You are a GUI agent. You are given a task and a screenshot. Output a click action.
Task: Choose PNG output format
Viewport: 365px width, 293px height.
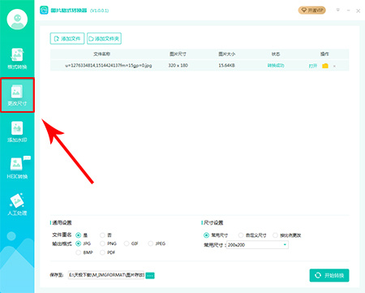(x=102, y=243)
